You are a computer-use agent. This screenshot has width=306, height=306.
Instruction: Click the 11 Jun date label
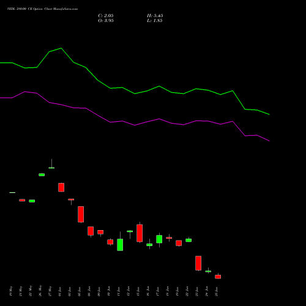(x=119, y=291)
